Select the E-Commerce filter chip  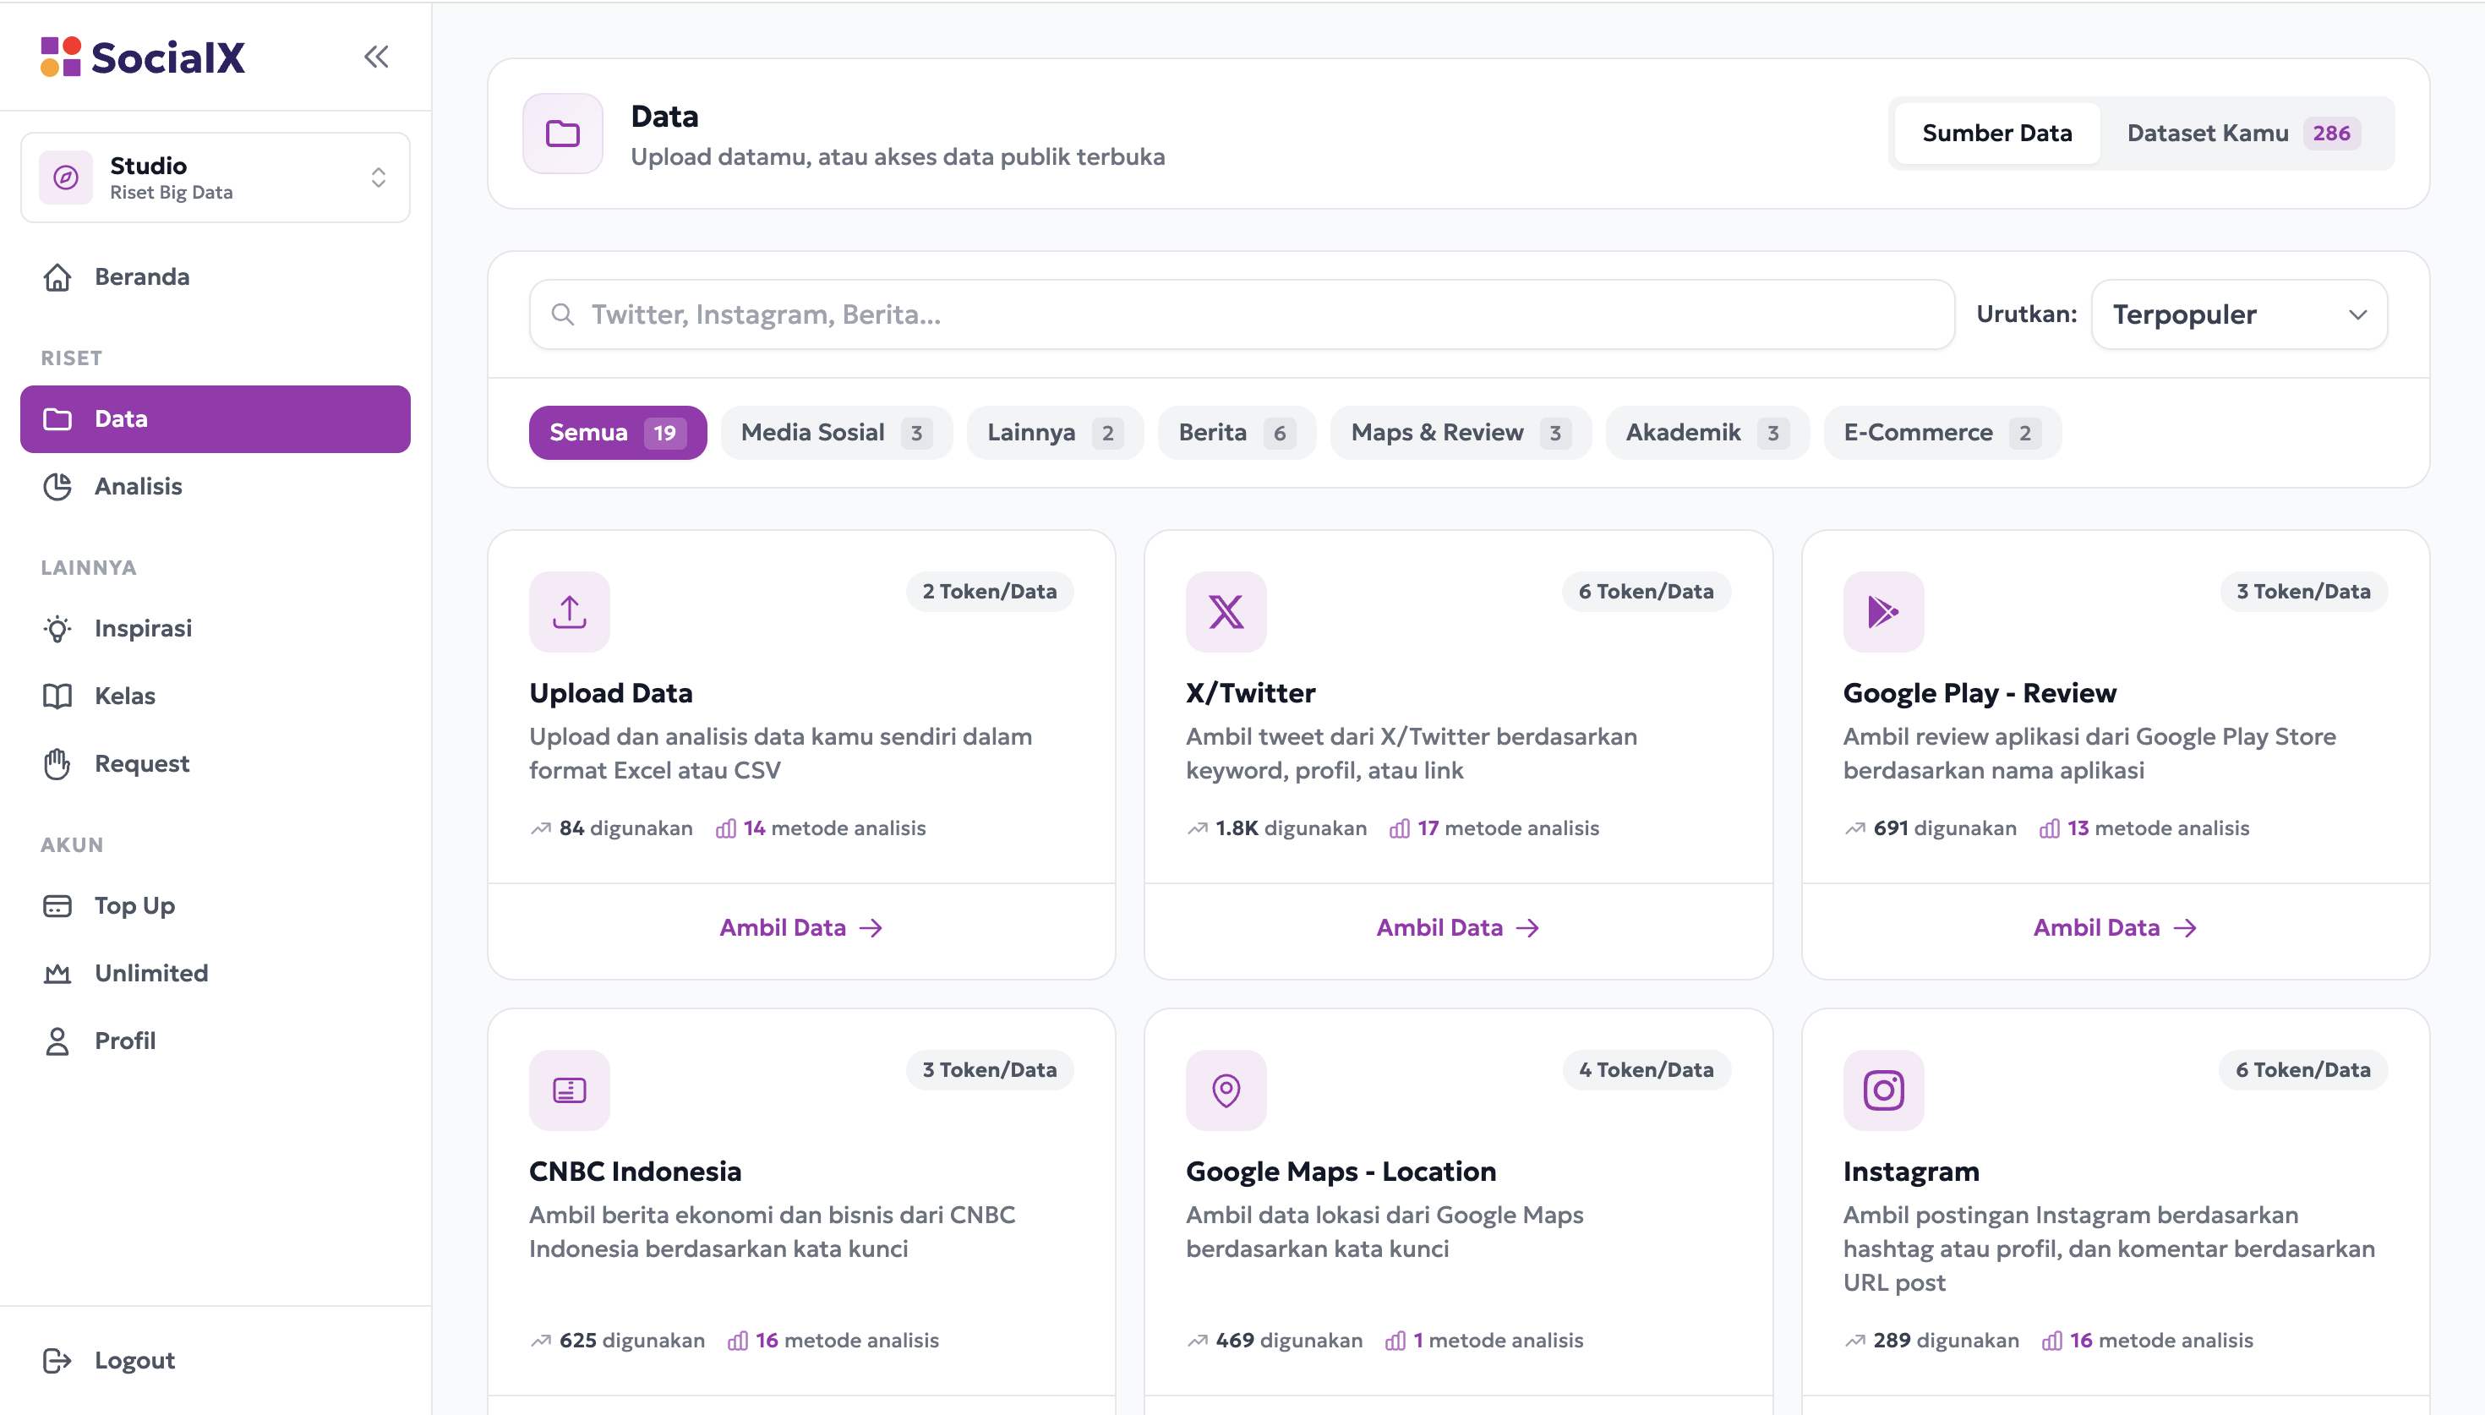pos(1941,433)
